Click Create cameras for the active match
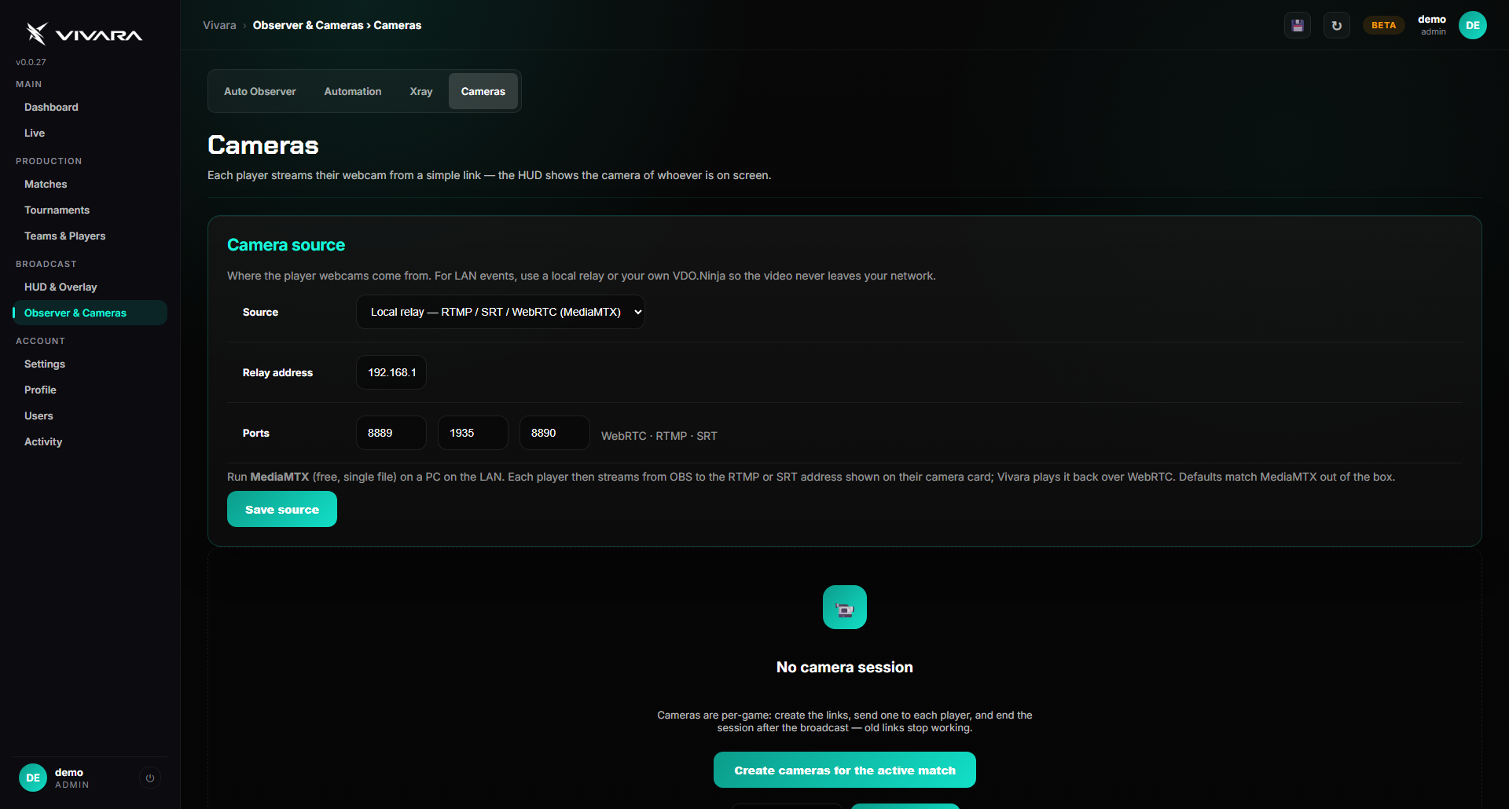The width and height of the screenshot is (1509, 809). click(845, 770)
